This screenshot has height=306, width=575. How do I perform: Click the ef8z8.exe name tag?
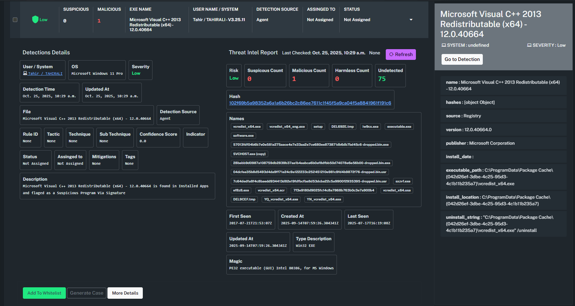(241, 190)
